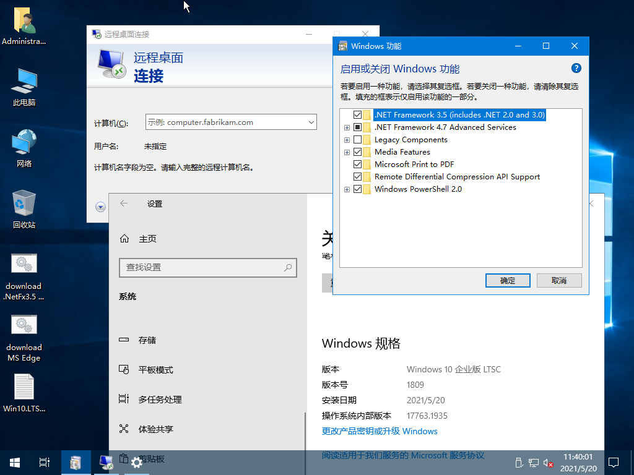Select the Legacy Components label
The height and width of the screenshot is (475, 634).
(x=411, y=140)
